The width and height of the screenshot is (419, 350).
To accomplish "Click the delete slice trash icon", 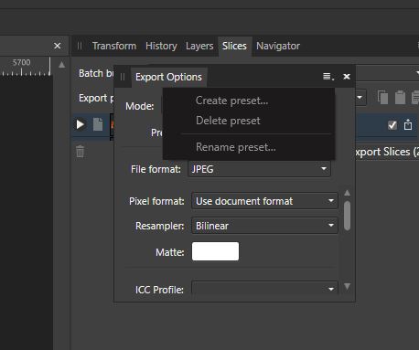I will [80, 151].
